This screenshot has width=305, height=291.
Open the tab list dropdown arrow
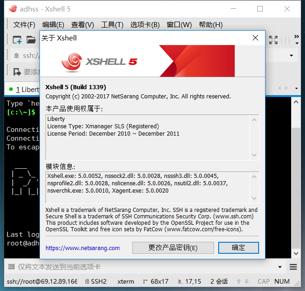(x=296, y=88)
